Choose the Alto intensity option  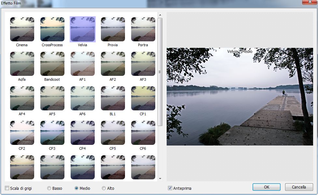(x=104, y=188)
